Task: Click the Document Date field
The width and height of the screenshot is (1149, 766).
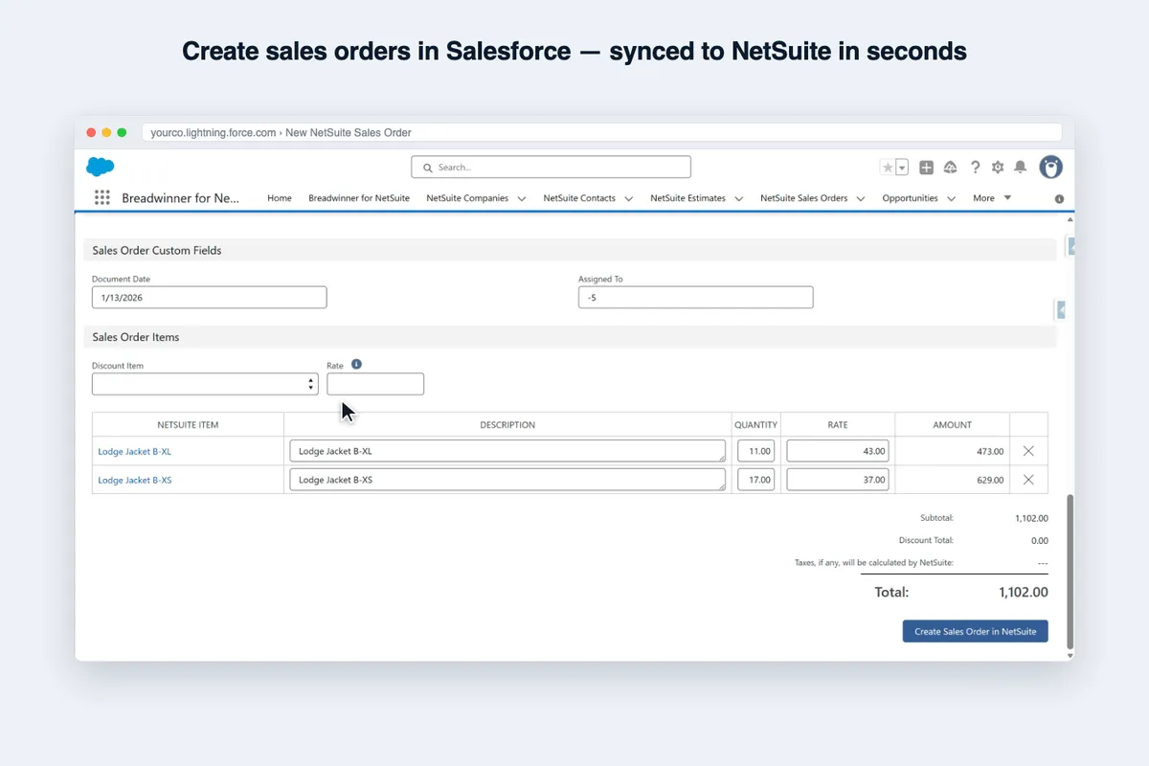Action: point(210,298)
